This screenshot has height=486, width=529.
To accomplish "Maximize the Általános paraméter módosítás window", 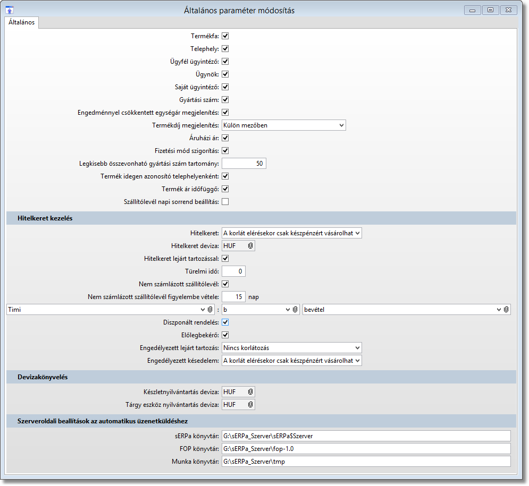I will (490, 10).
